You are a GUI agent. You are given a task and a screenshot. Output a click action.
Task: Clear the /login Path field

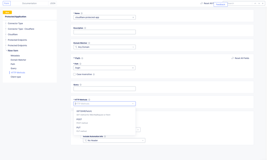coord(133,68)
